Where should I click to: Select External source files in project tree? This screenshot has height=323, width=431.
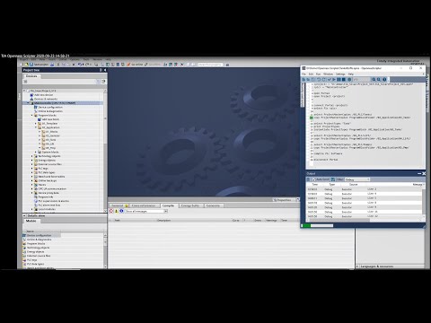[x=49, y=164]
